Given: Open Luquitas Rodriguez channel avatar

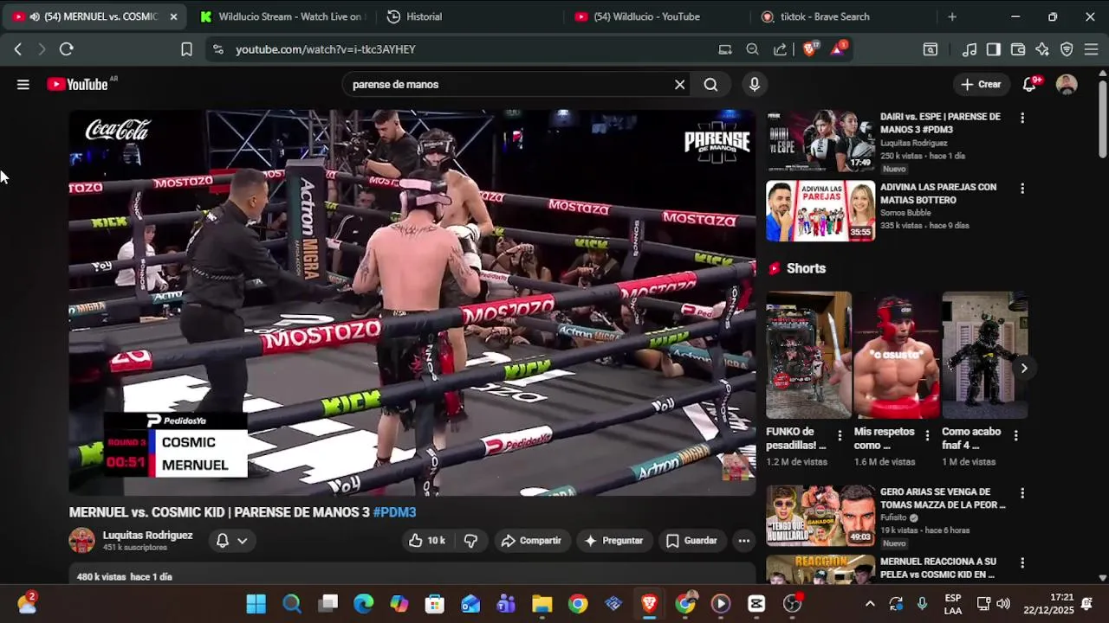Looking at the screenshot, I should [x=81, y=540].
